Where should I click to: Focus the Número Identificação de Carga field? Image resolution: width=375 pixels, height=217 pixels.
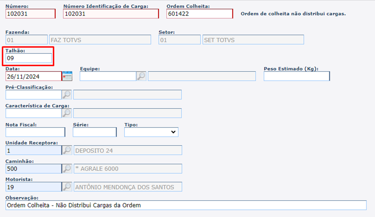(111, 13)
